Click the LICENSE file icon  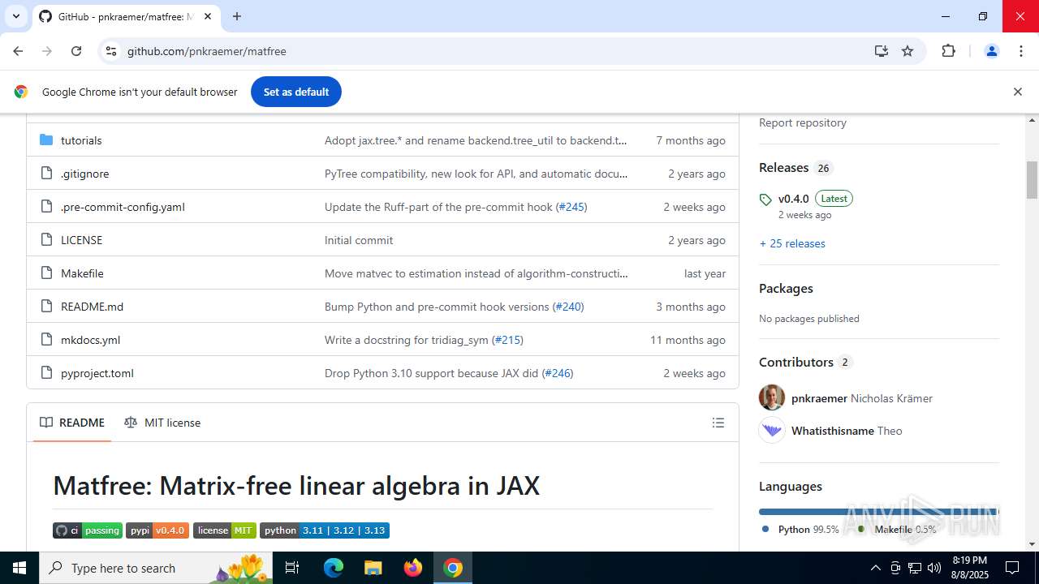pos(46,240)
